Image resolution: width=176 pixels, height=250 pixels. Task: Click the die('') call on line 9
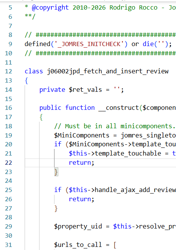tap(155, 44)
